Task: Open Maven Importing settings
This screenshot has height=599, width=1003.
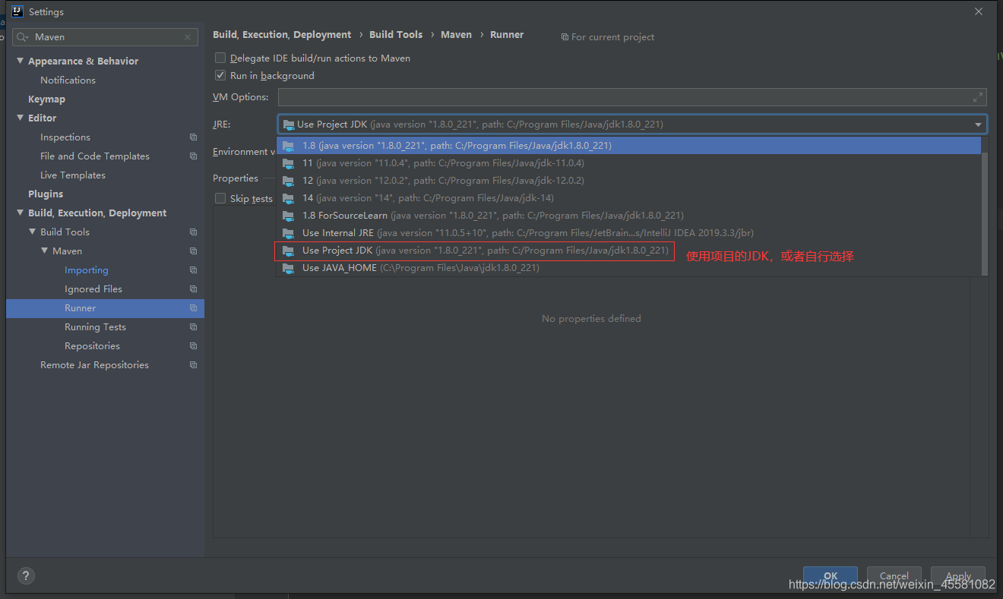Action: (x=87, y=270)
